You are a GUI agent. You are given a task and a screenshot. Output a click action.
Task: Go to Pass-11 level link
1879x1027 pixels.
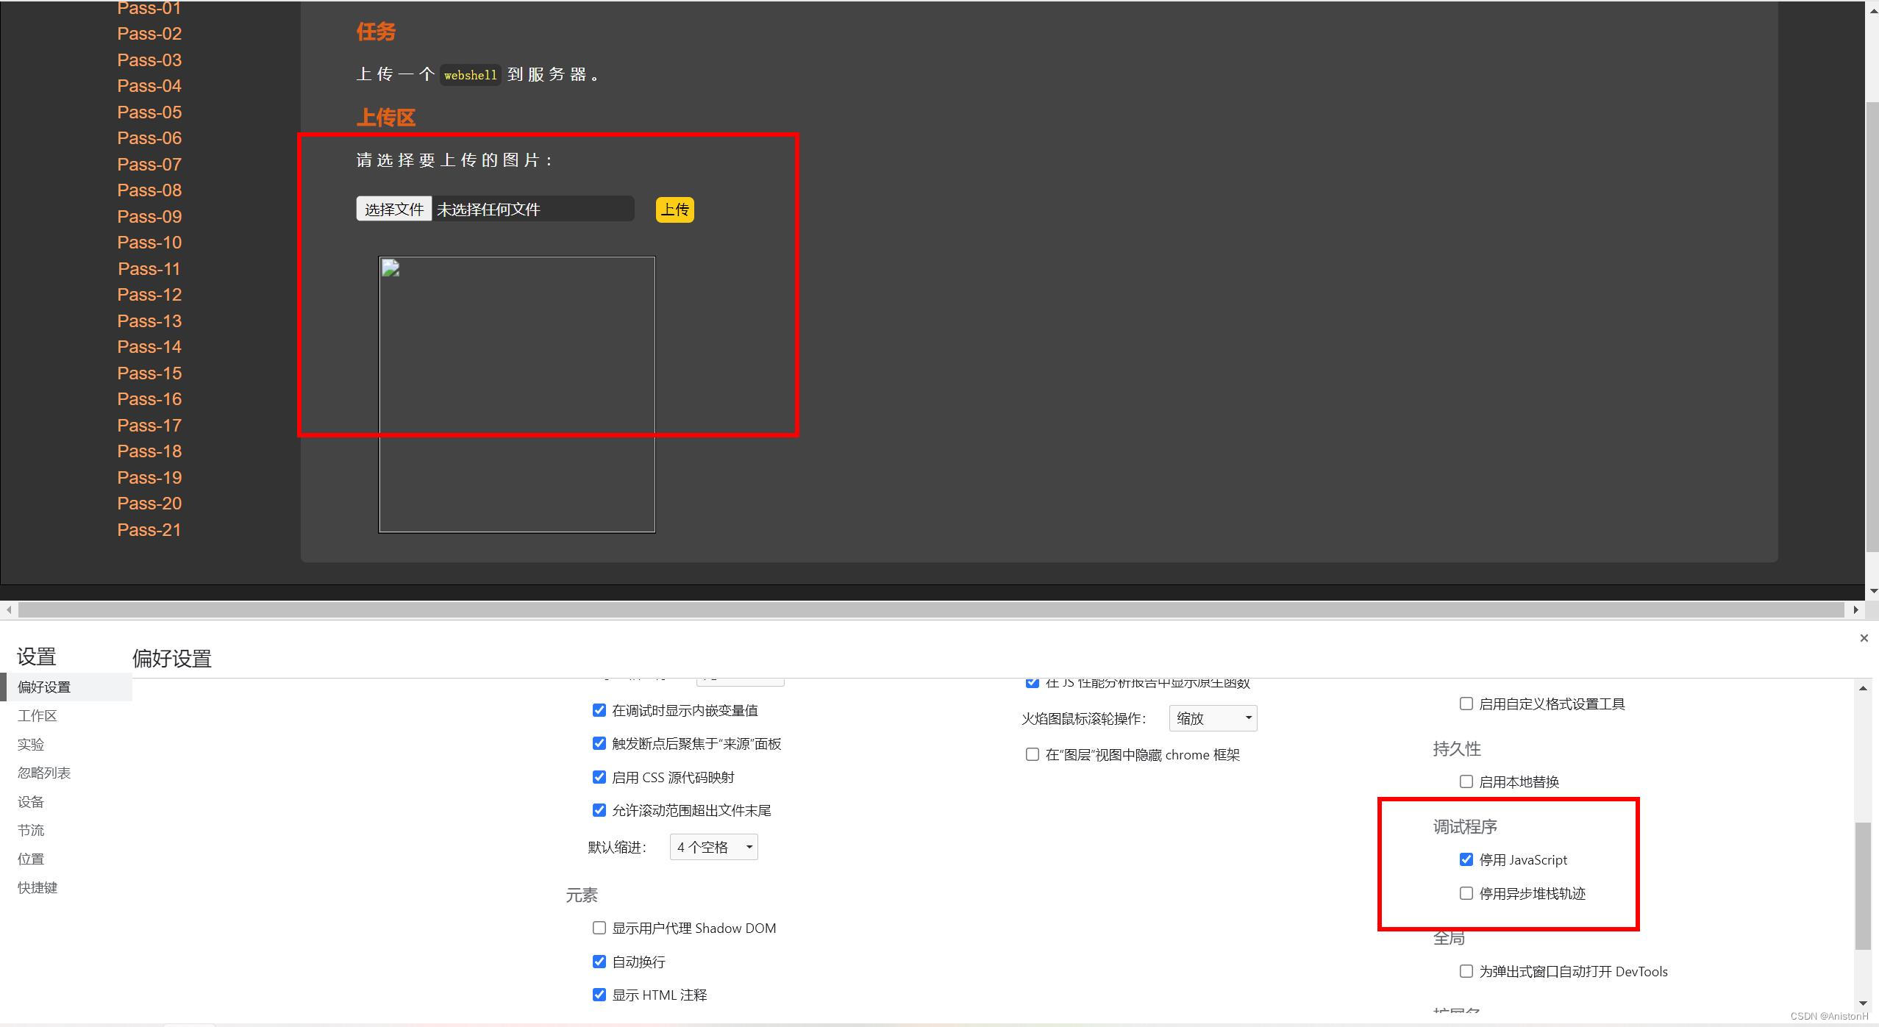click(x=149, y=268)
